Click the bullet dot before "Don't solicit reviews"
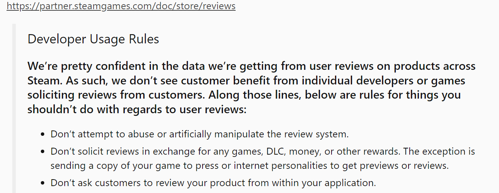This screenshot has height=193, width=499. tap(43, 152)
